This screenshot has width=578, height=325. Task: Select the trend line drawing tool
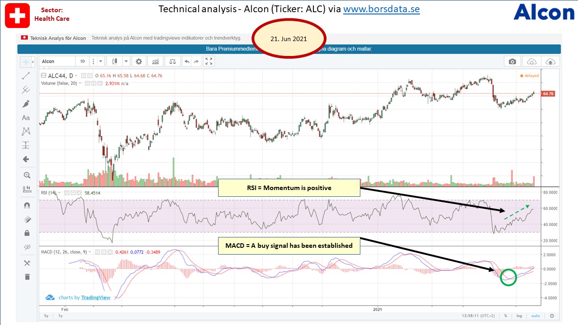(x=26, y=76)
